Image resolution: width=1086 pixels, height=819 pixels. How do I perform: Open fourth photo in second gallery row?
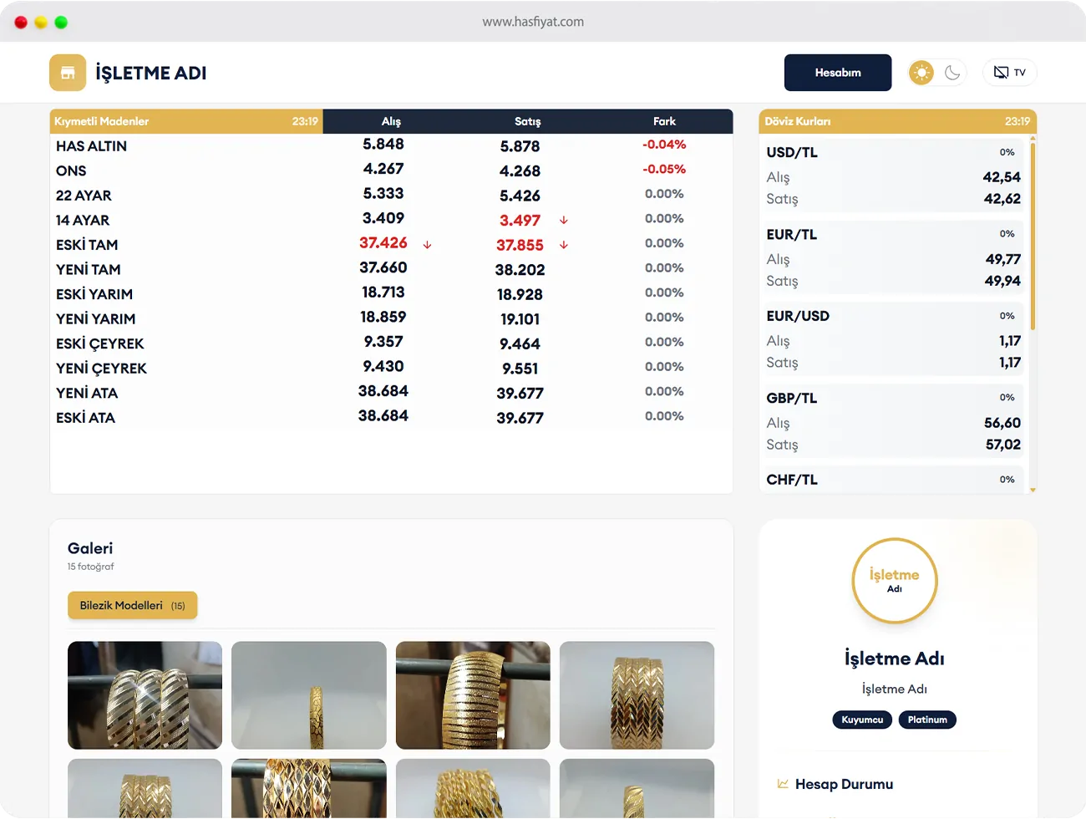[637, 788]
